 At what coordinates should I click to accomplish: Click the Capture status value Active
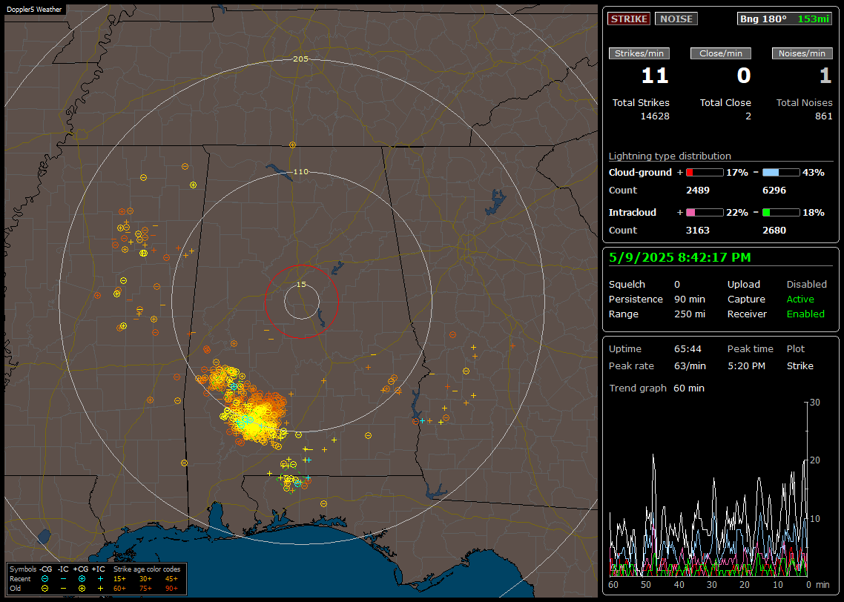(x=800, y=299)
